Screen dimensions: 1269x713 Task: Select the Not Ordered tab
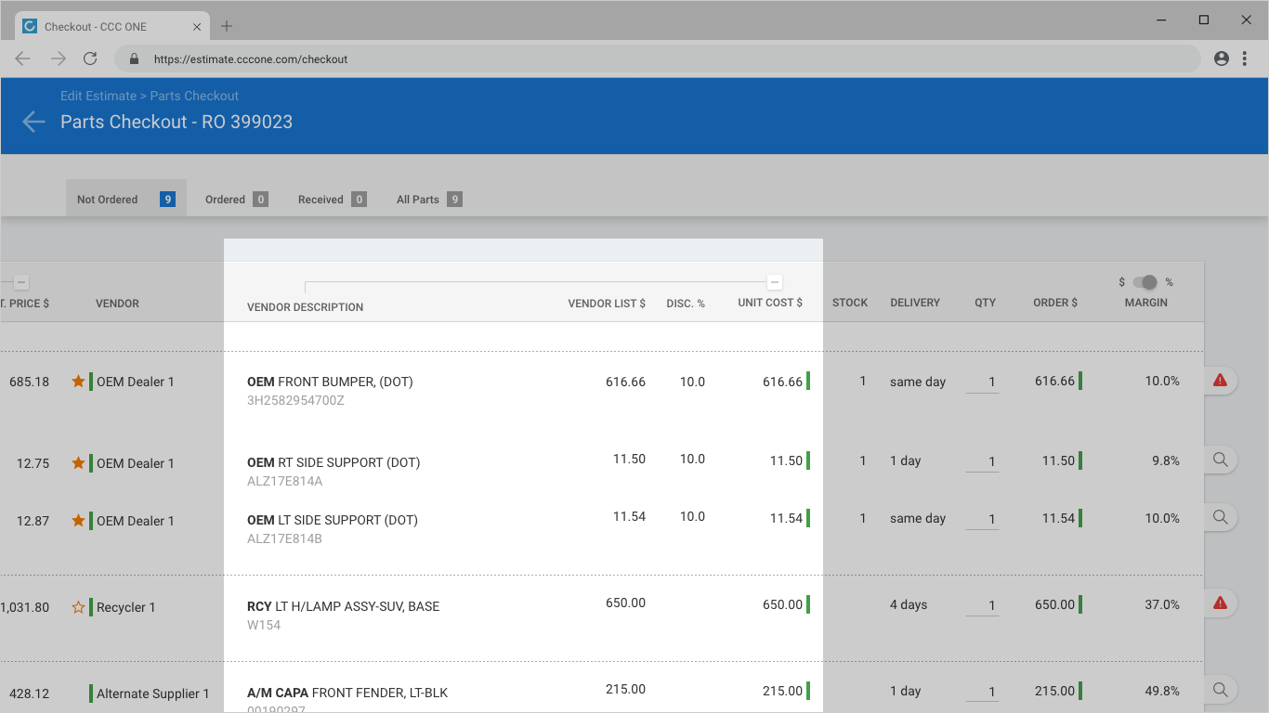(126, 199)
